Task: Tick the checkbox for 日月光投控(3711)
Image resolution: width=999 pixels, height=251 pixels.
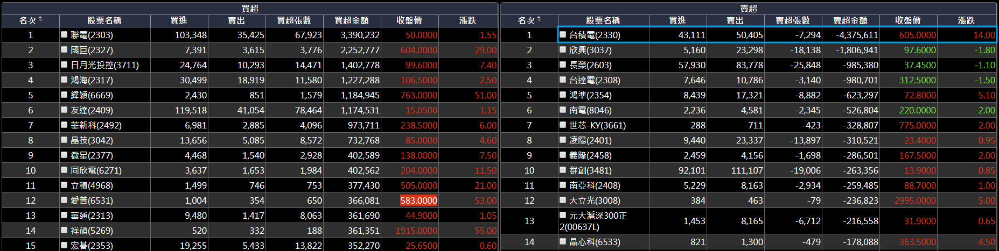Action: click(x=64, y=65)
